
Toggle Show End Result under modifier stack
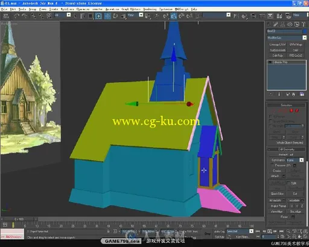tap(279, 94)
